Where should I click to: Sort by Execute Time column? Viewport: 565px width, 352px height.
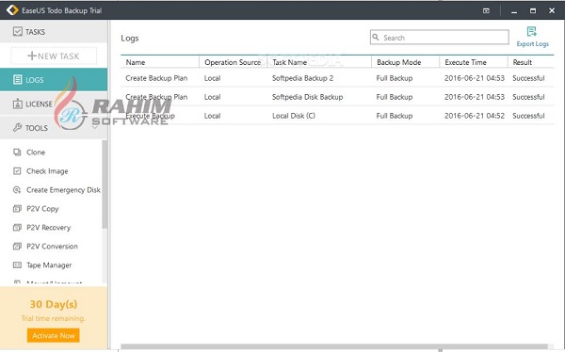click(x=465, y=62)
